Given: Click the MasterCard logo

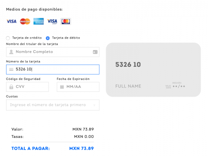Looking at the screenshot, I should pyautogui.click(x=25, y=22).
